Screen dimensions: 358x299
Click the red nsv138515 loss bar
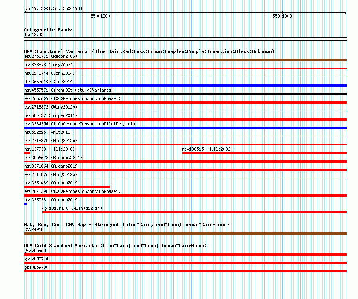[x=264, y=153]
